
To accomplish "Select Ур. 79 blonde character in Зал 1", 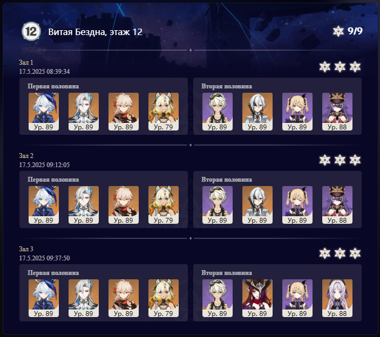I will [x=164, y=112].
